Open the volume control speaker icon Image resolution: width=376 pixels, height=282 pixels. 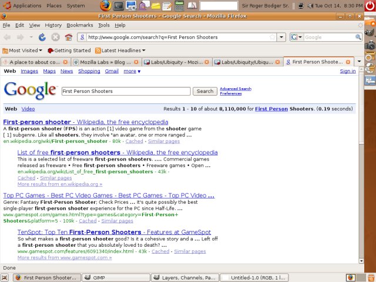[310, 5]
